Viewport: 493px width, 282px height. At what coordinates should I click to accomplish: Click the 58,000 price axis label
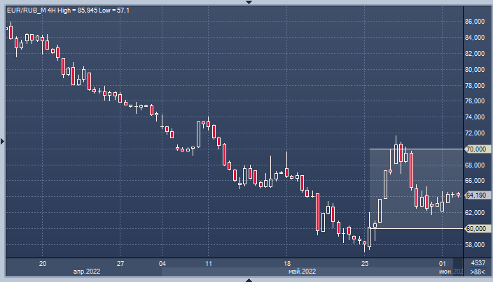(x=475, y=244)
